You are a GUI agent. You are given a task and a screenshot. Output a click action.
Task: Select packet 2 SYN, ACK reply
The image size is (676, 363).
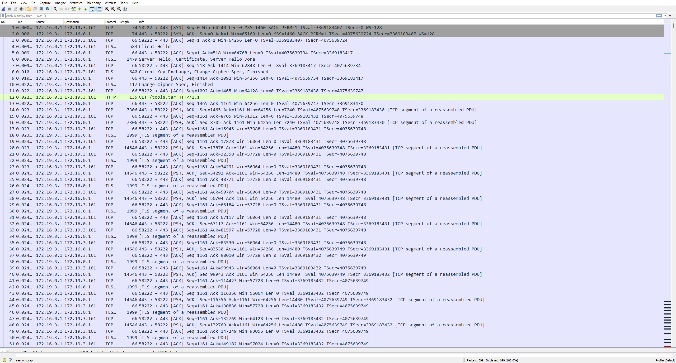coord(332,34)
